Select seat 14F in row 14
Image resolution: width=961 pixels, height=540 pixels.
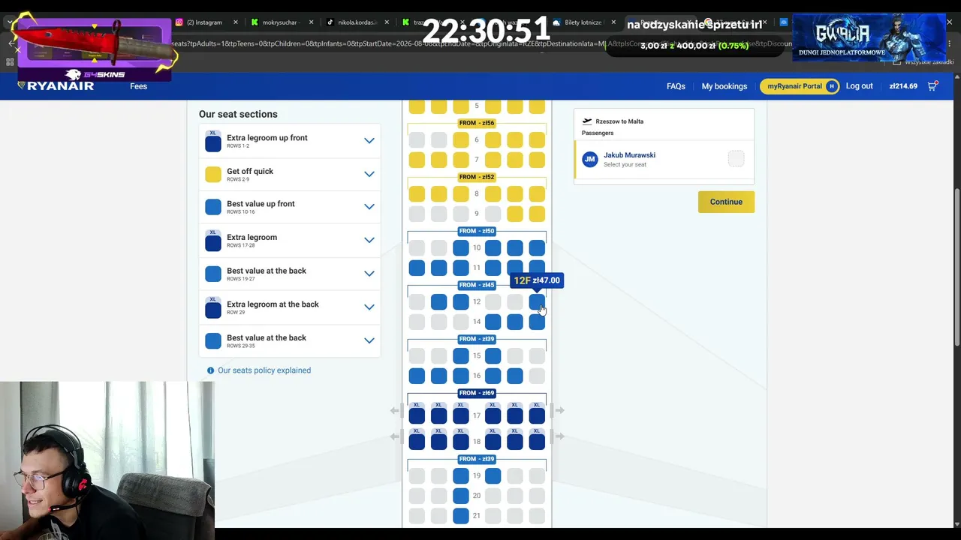[x=537, y=322]
